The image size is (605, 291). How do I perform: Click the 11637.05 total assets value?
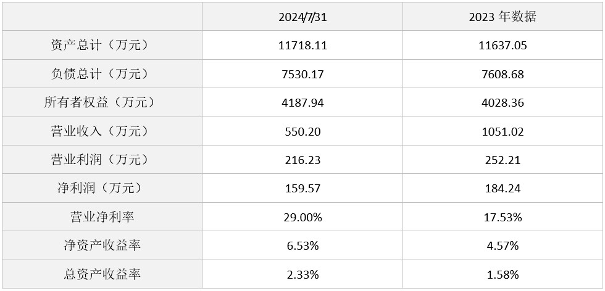[503, 46]
